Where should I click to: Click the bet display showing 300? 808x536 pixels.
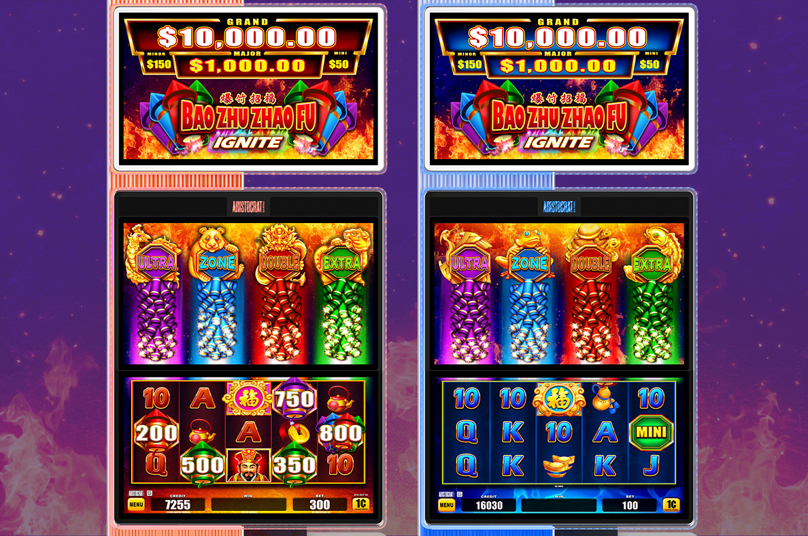click(320, 505)
